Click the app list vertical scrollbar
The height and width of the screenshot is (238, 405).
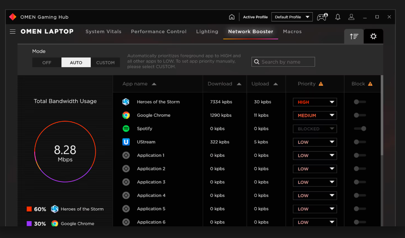coord(382,115)
